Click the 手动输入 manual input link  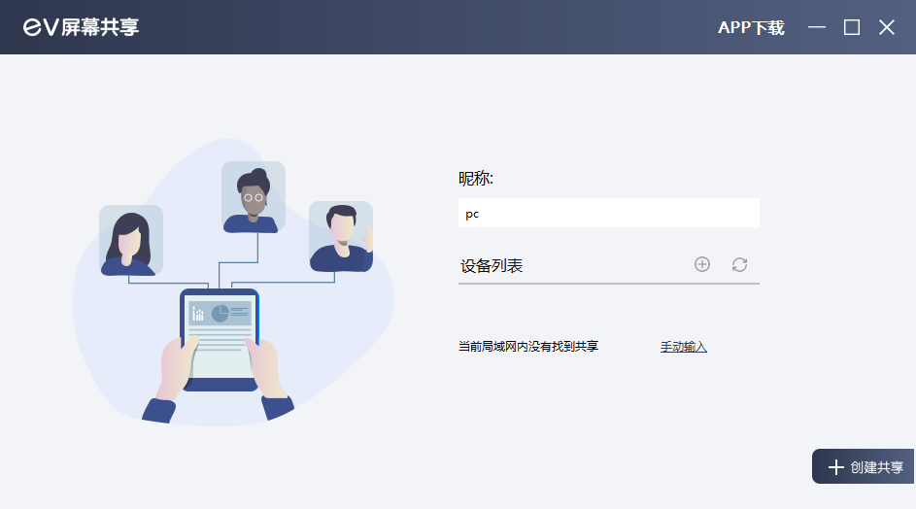[684, 347]
